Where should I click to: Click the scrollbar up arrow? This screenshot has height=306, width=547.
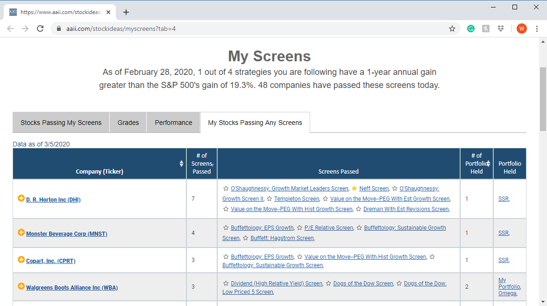[x=543, y=42]
